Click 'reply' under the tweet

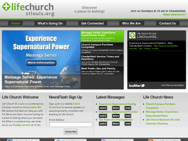click(x=141, y=49)
